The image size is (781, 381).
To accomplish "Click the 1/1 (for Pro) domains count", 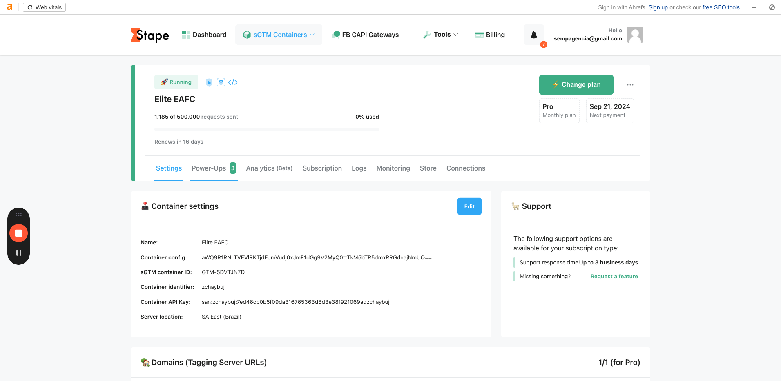I will pos(619,362).
